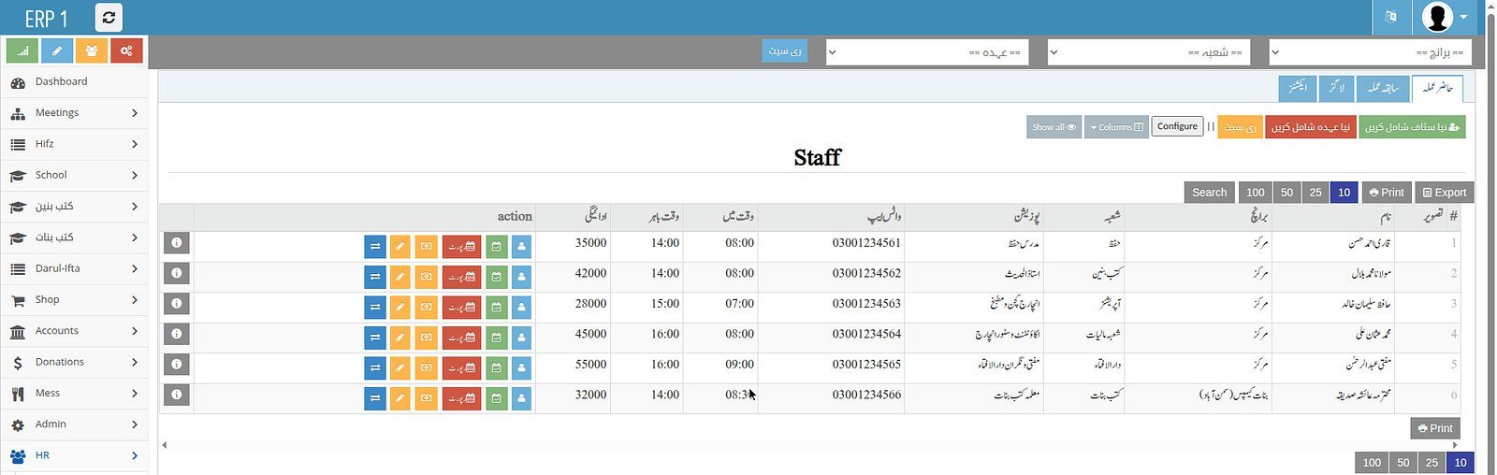The height and width of the screenshot is (475, 1497).
Task: Expand the Meetings sidebar menu
Action: click(x=74, y=113)
